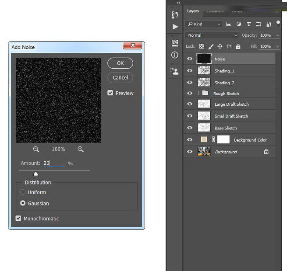This screenshot has height=271, width=287.
Task: Open the History panel icon
Action: click(175, 15)
